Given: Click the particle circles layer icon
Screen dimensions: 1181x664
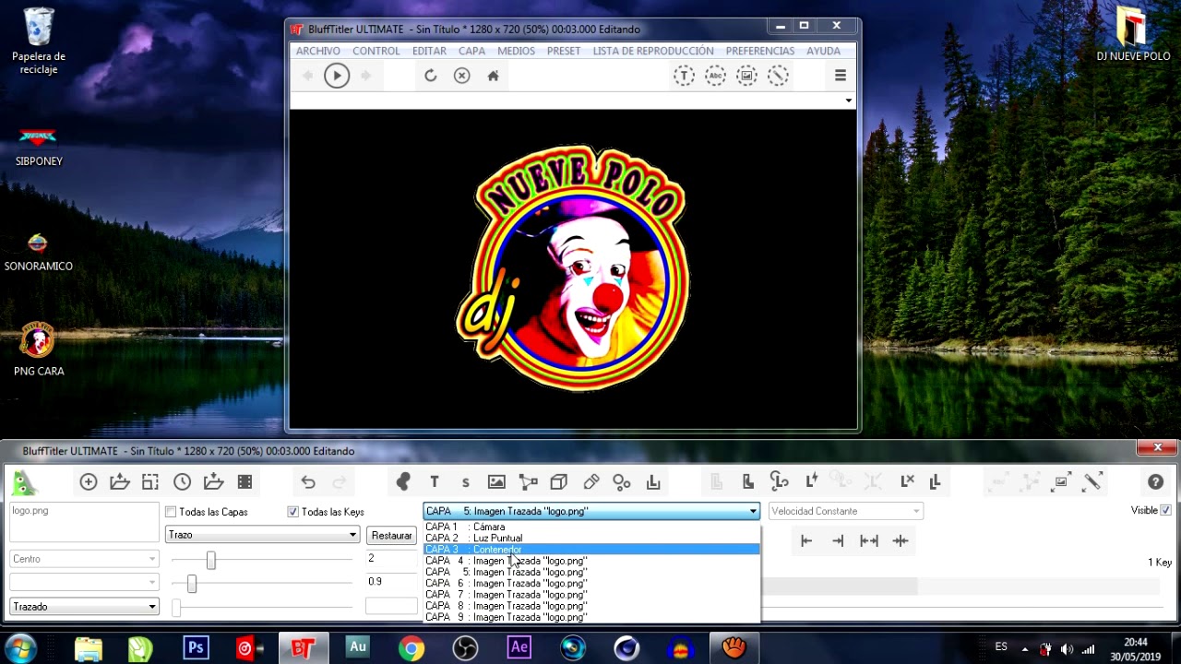Looking at the screenshot, I should [x=622, y=481].
